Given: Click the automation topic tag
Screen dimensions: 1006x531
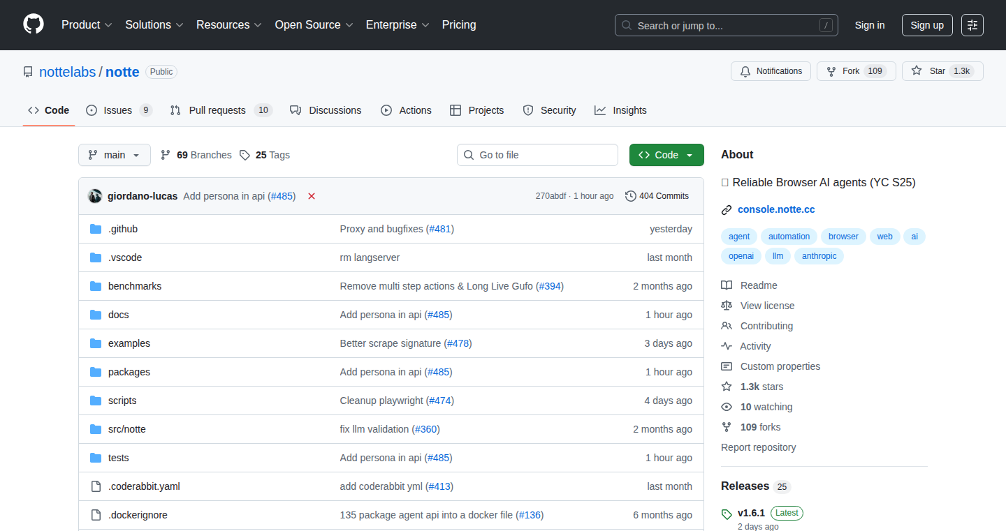Looking at the screenshot, I should (x=789, y=237).
